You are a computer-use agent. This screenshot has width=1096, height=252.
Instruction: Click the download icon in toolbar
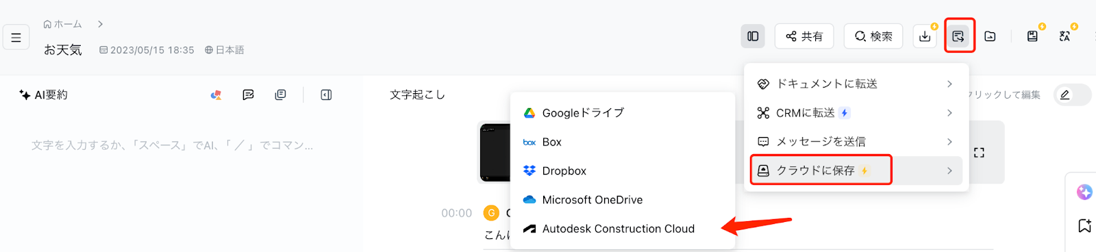pos(925,36)
